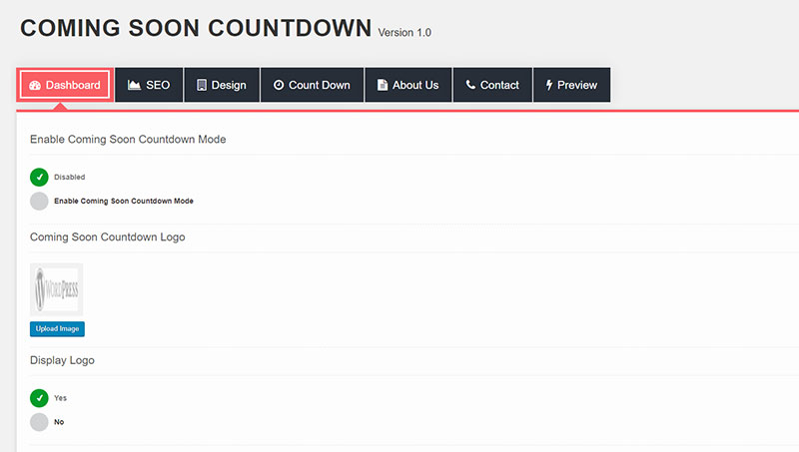Viewport: 799px width, 452px height.
Task: Enable Coming Soon Countdown Mode radio
Action: pos(39,202)
